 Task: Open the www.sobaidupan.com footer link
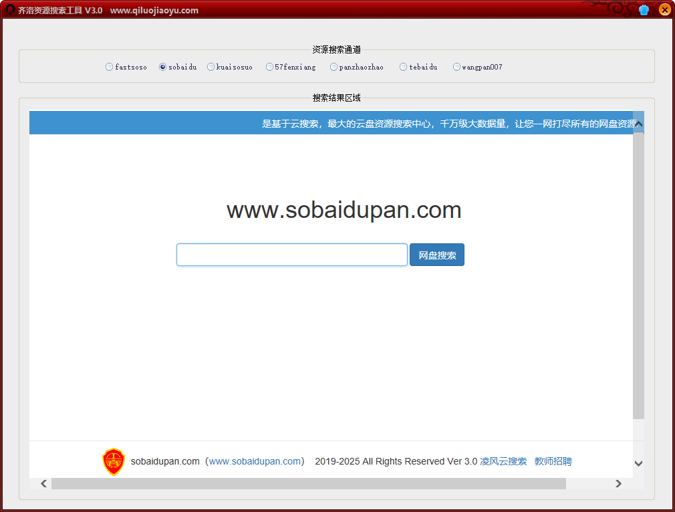click(255, 461)
